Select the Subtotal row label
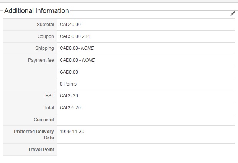 pyautogui.click(x=45, y=25)
